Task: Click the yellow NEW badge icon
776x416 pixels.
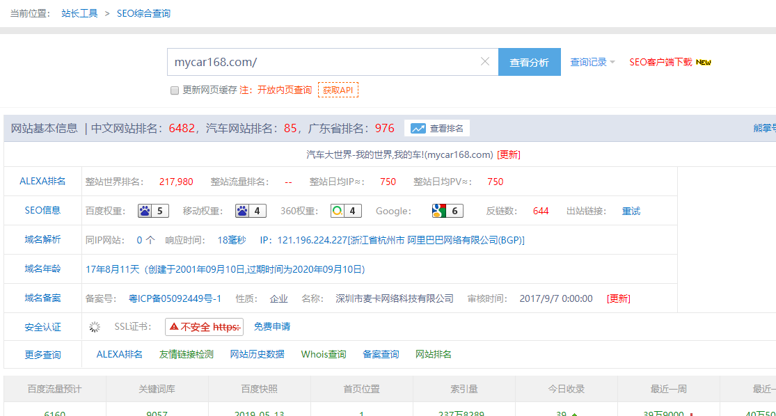Action: point(703,63)
